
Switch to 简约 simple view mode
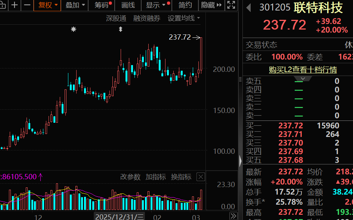coord(185,5)
